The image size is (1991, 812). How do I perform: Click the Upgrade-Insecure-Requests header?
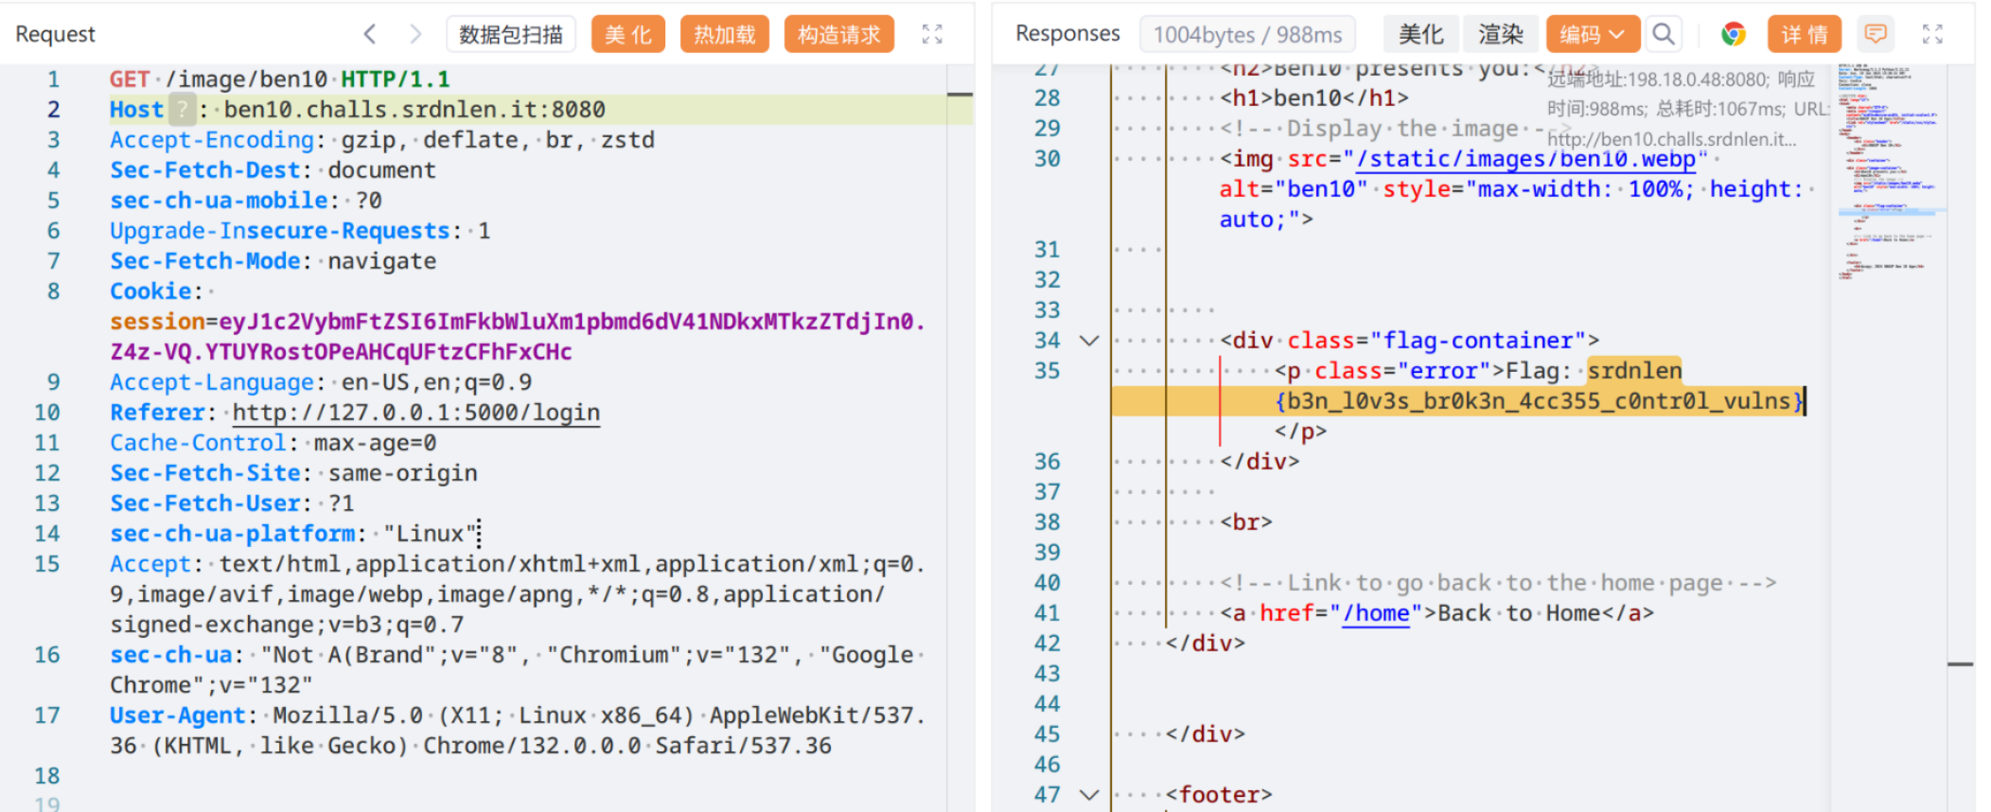tap(300, 231)
